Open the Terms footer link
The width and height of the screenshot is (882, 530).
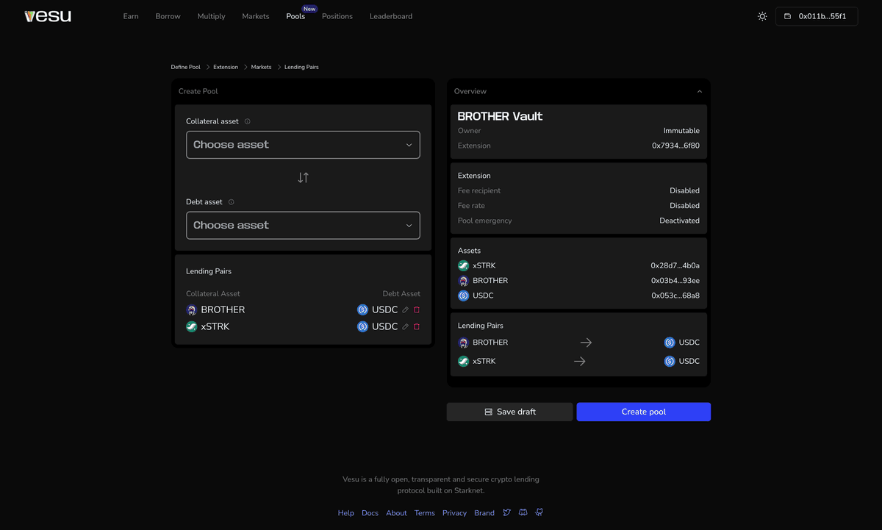425,513
